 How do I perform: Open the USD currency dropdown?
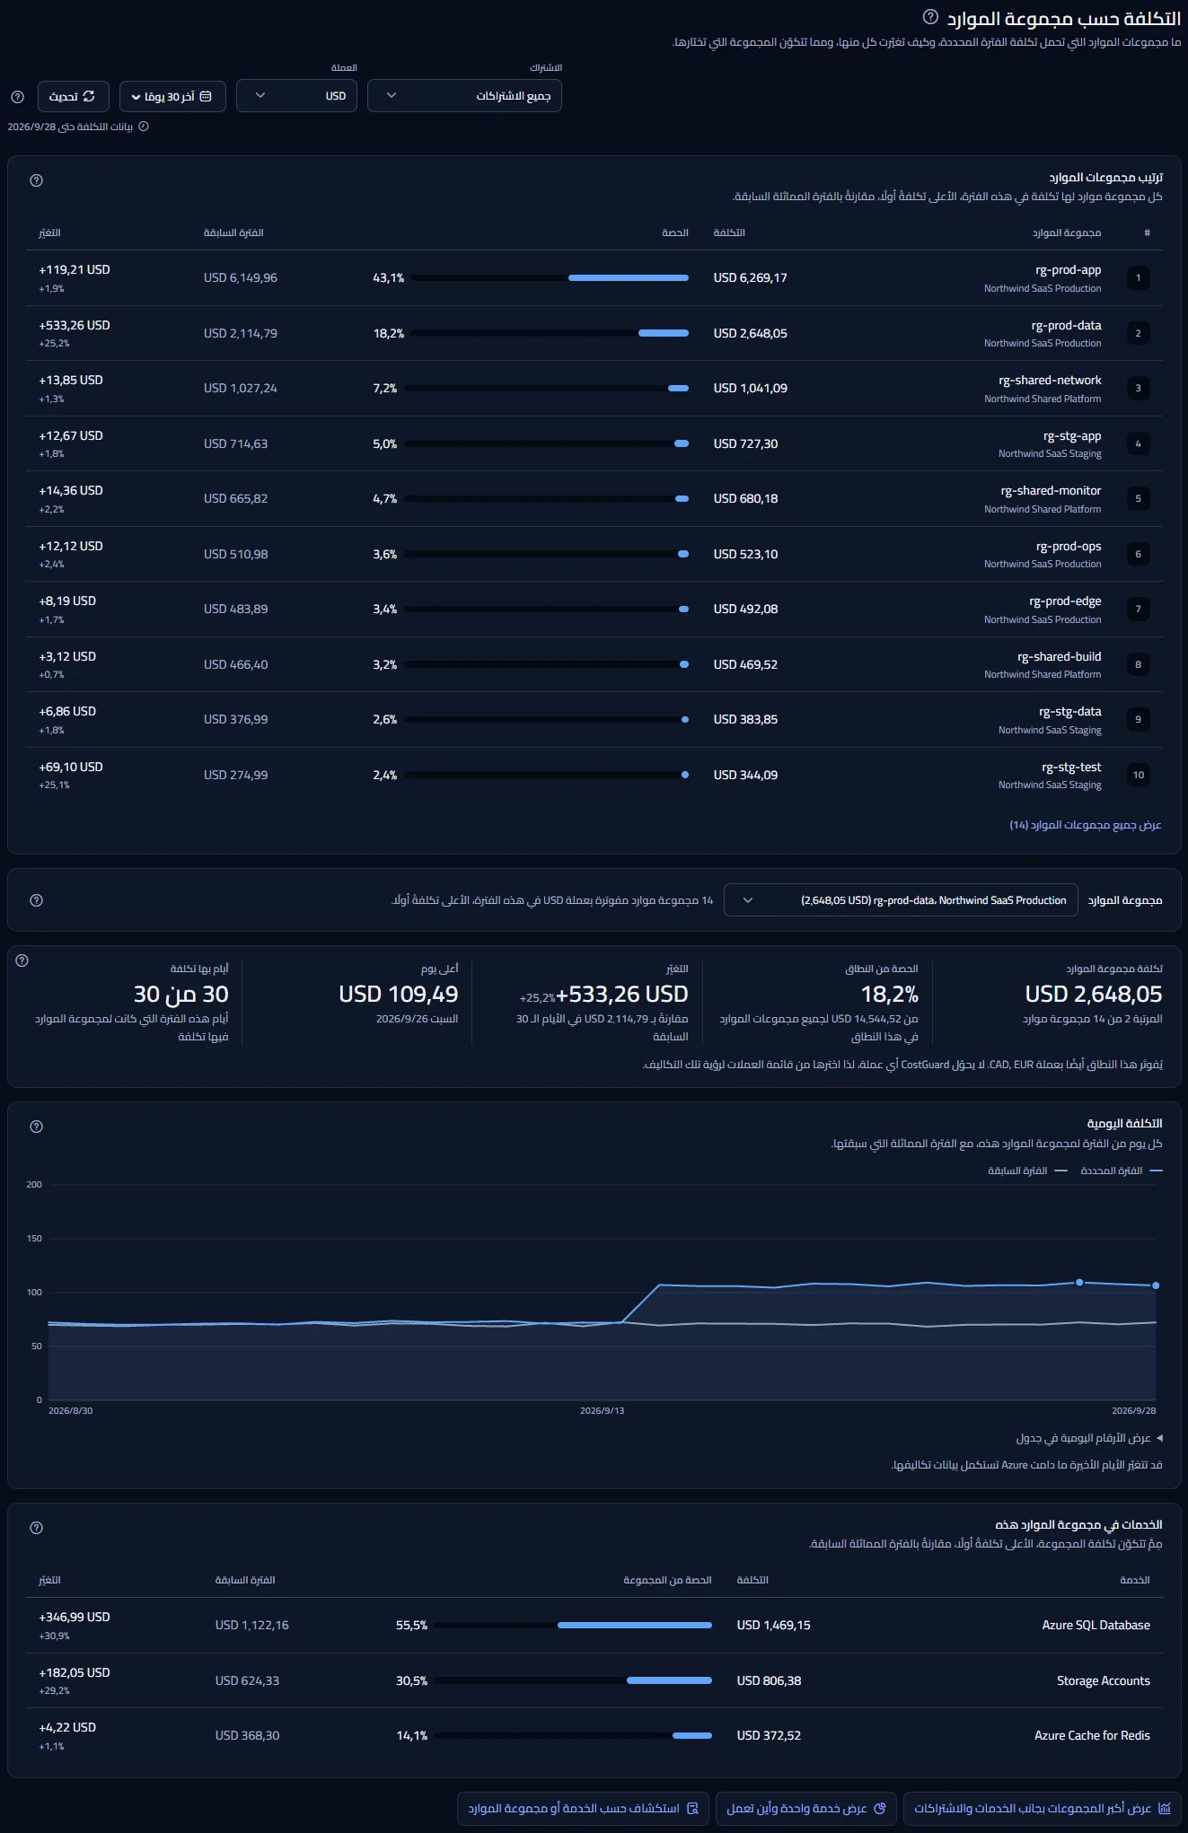click(x=296, y=96)
